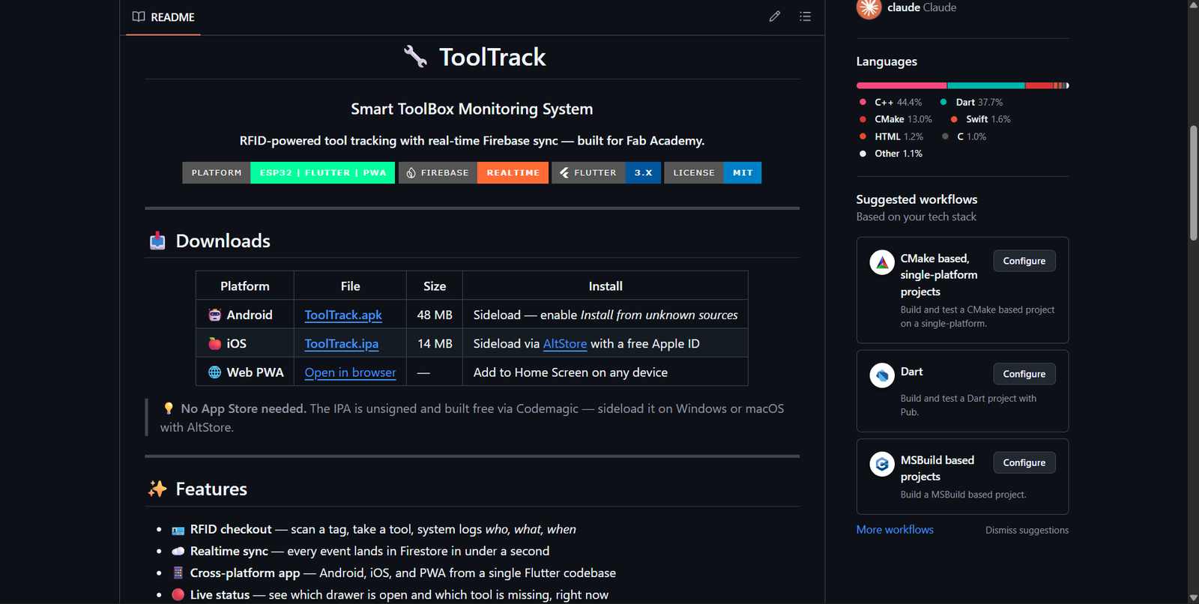Image resolution: width=1199 pixels, height=604 pixels.
Task: Click the C 1.0% language entry
Action: coord(964,137)
